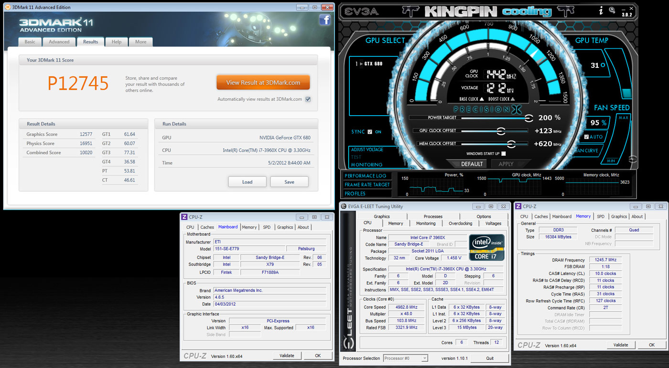The height and width of the screenshot is (368, 669).
Task: Open FRAME RATE TARGET settings
Action: (x=367, y=185)
